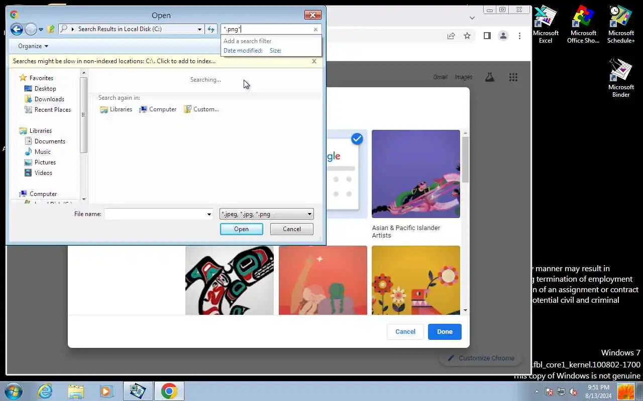The width and height of the screenshot is (643, 401).
Task: Search again in Computer
Action: 158,109
